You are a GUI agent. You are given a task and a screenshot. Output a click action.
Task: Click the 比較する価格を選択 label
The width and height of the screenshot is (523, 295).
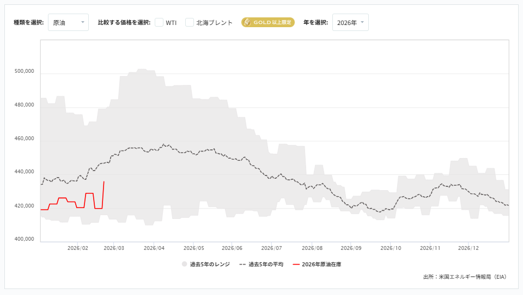point(124,22)
